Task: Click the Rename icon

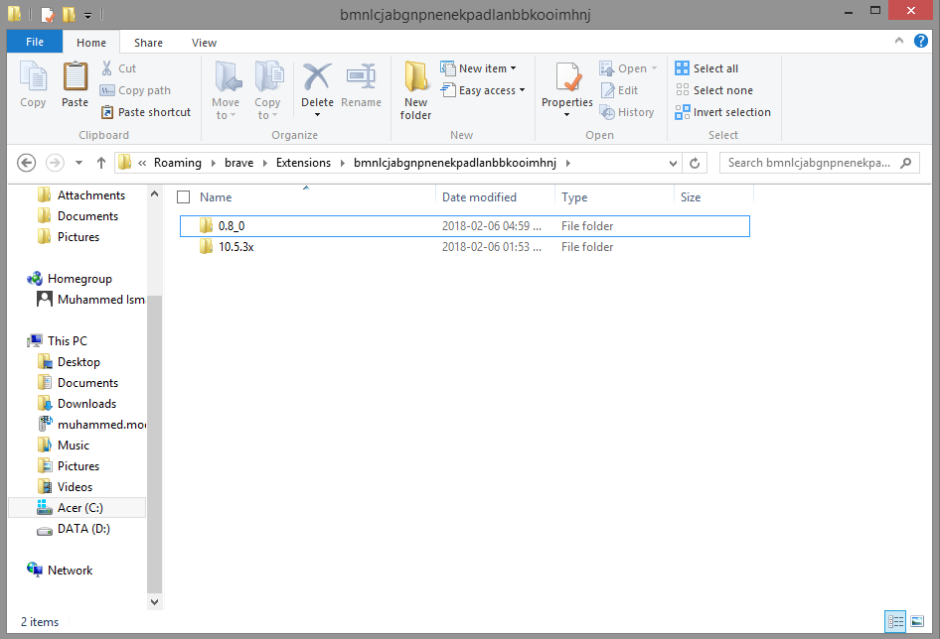Action: [x=361, y=76]
